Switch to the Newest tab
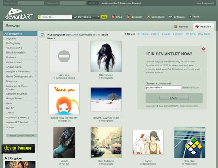Image resolution: width=218 pixels, height=168 pixels. pyautogui.click(x=181, y=27)
